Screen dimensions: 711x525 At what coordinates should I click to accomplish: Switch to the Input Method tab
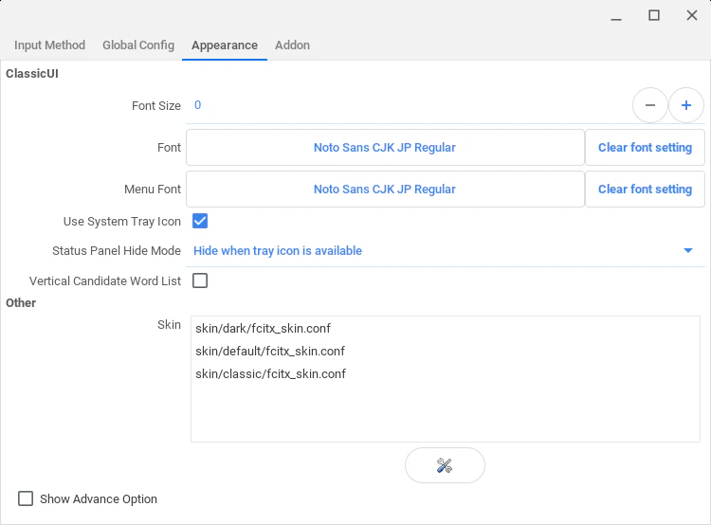tap(49, 45)
